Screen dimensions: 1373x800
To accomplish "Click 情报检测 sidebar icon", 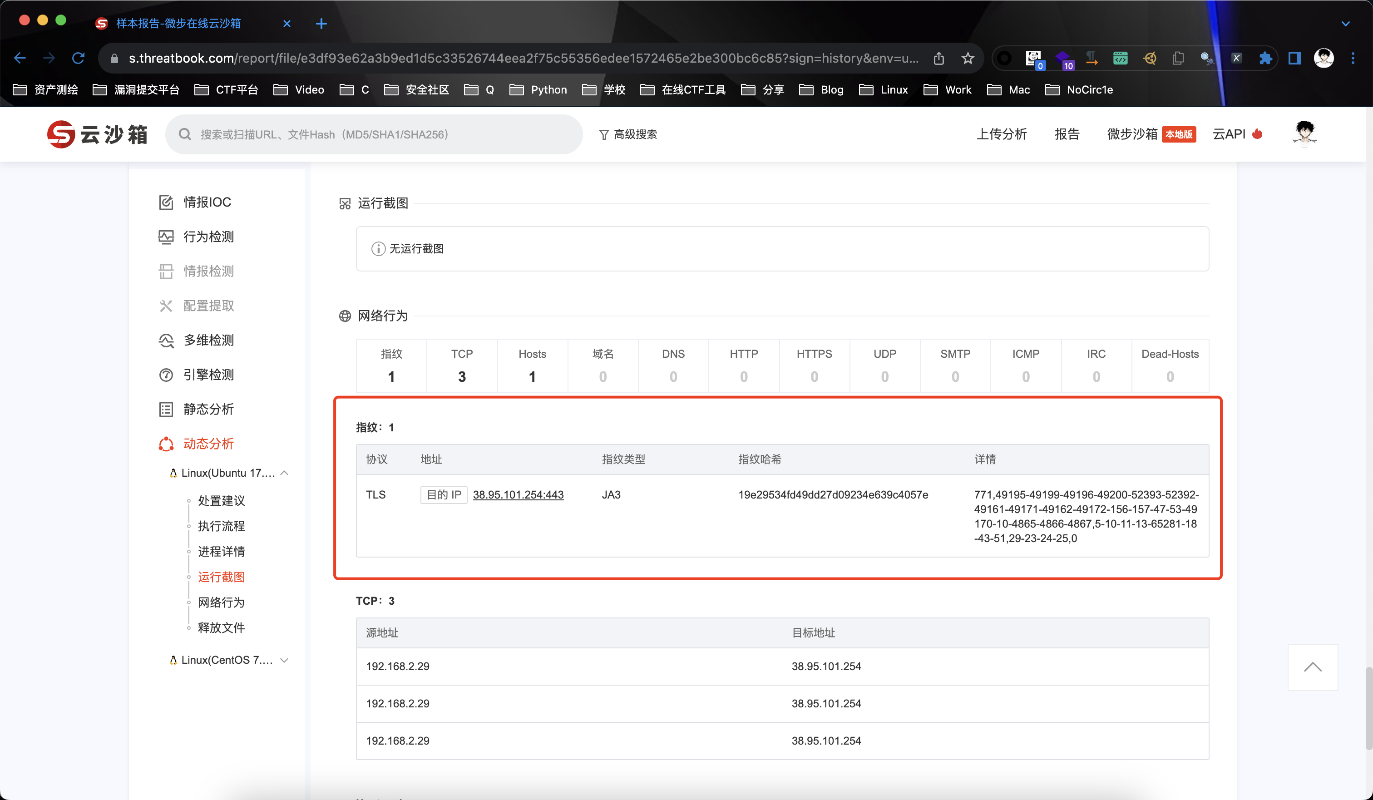I will tap(166, 271).
